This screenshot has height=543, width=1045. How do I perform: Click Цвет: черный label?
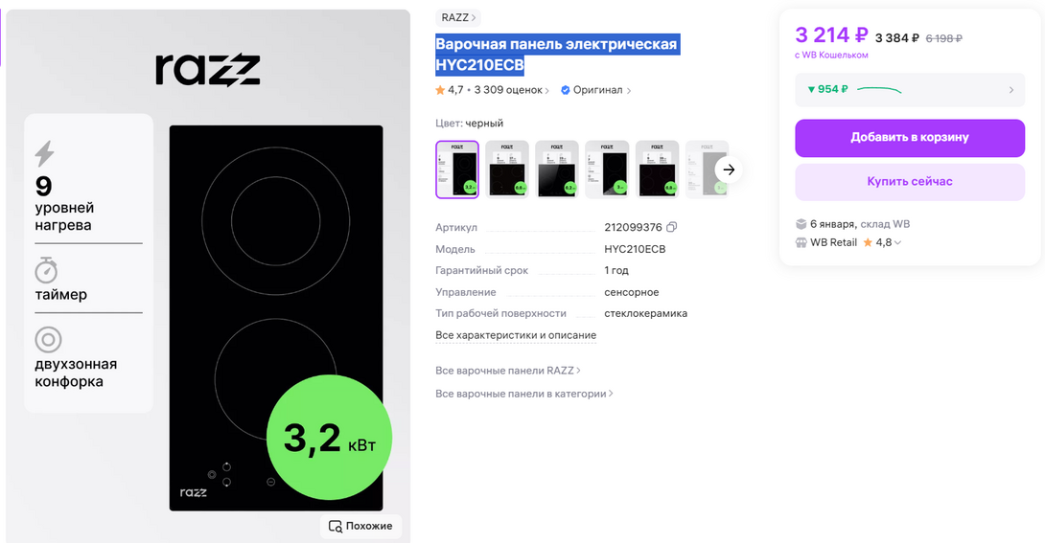click(469, 124)
